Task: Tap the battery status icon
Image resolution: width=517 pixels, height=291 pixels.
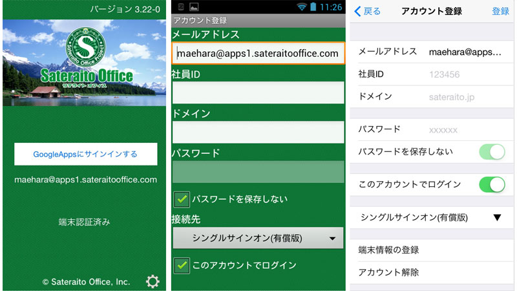Action: point(313,6)
